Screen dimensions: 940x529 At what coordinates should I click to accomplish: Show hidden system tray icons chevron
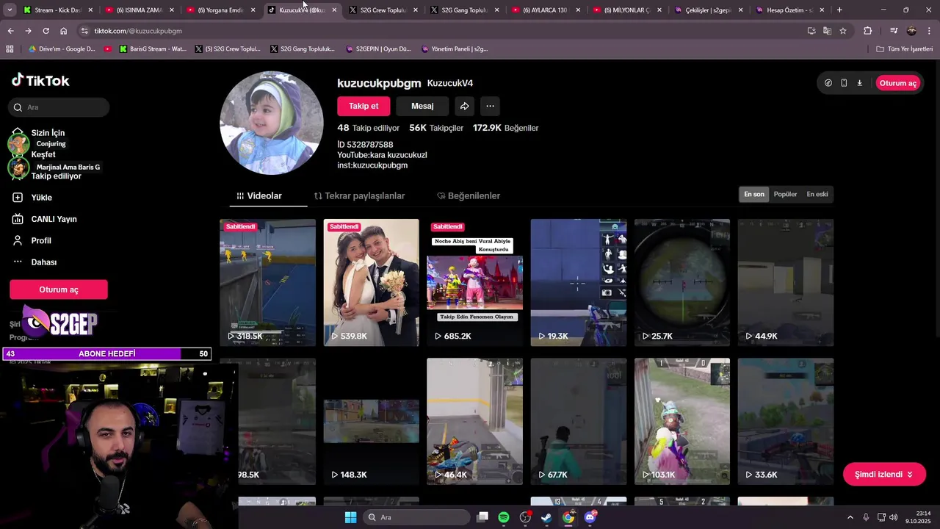(x=850, y=517)
